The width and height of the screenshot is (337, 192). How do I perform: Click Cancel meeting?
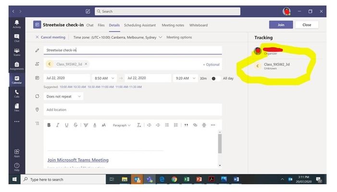click(50, 37)
